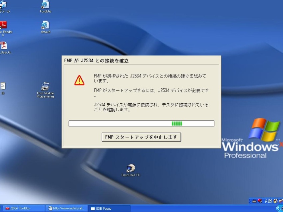Switch to the motorcraft web page taskbar item
The width and height of the screenshot is (283, 212).
(x=66, y=208)
